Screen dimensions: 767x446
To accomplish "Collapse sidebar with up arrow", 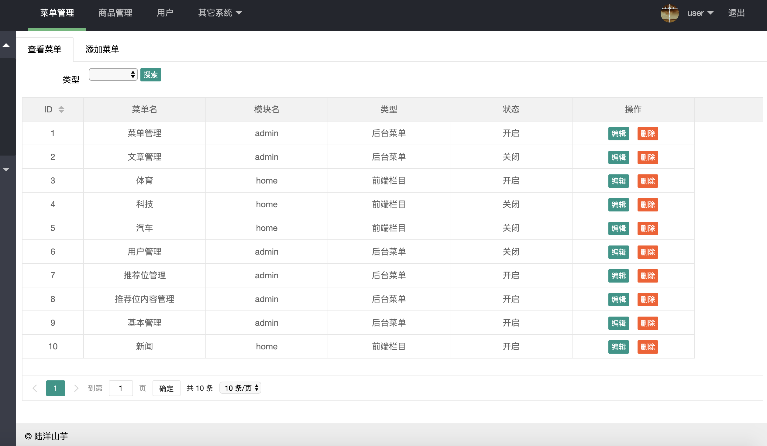I will click(6, 45).
